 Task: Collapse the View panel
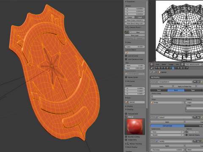coord(126,42)
